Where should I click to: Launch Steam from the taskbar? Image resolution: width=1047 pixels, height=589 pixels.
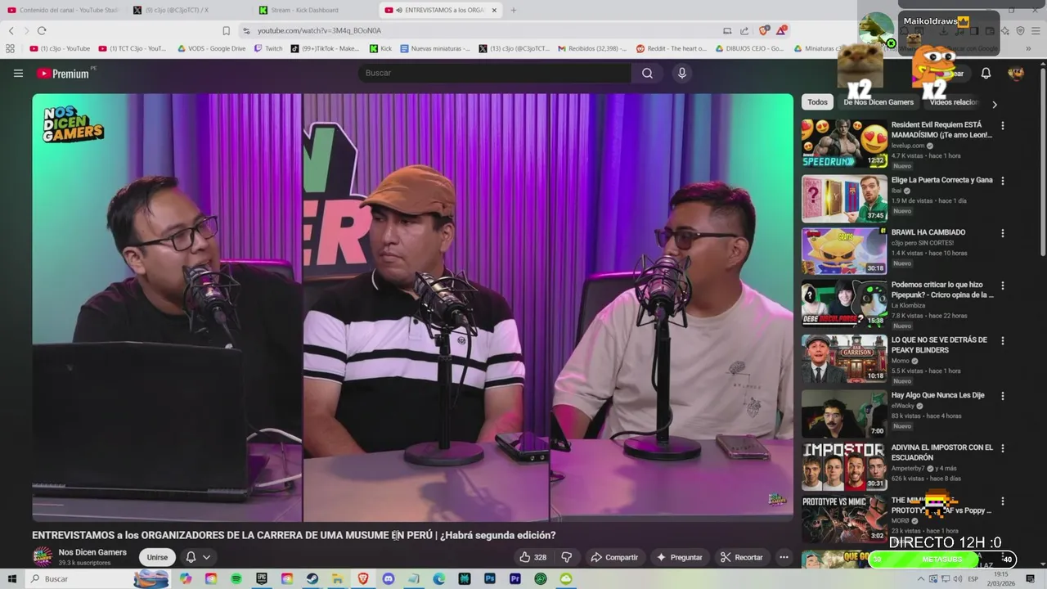tap(312, 579)
